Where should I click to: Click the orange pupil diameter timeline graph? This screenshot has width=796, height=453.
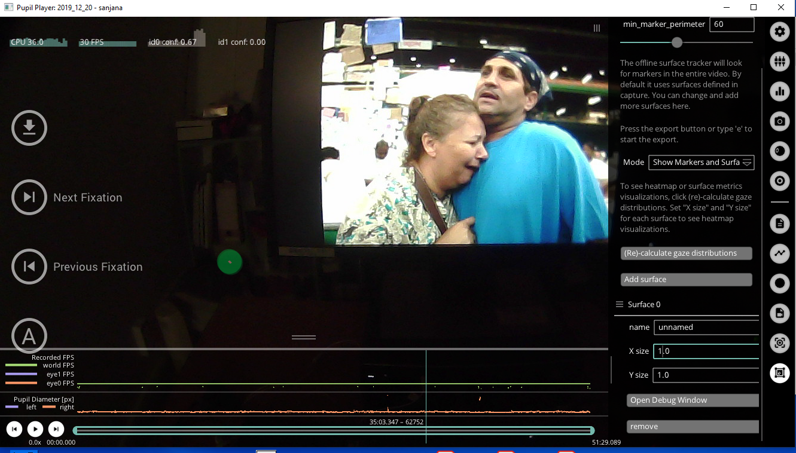[334, 411]
